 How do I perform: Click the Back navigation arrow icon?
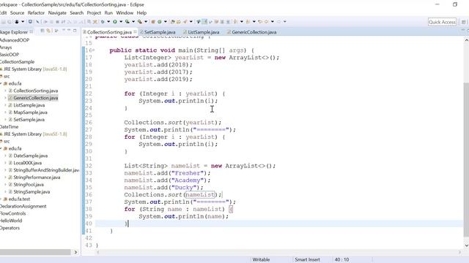[266, 21]
